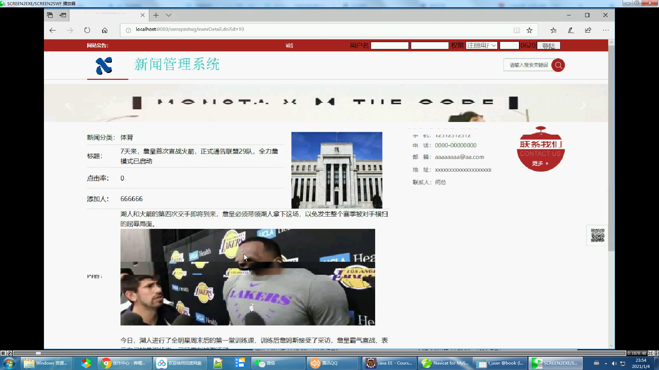This screenshot has height=370, width=659.
Task: Click the username input field
Action: point(390,46)
